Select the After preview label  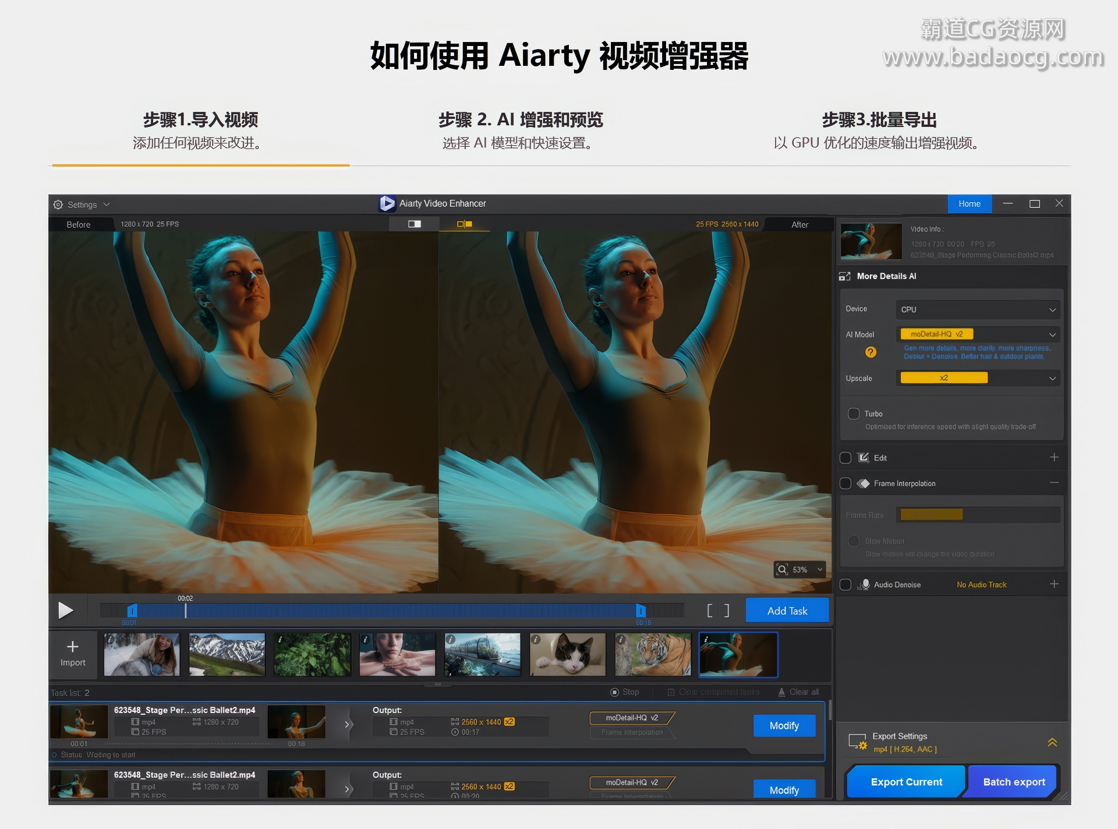click(x=799, y=224)
